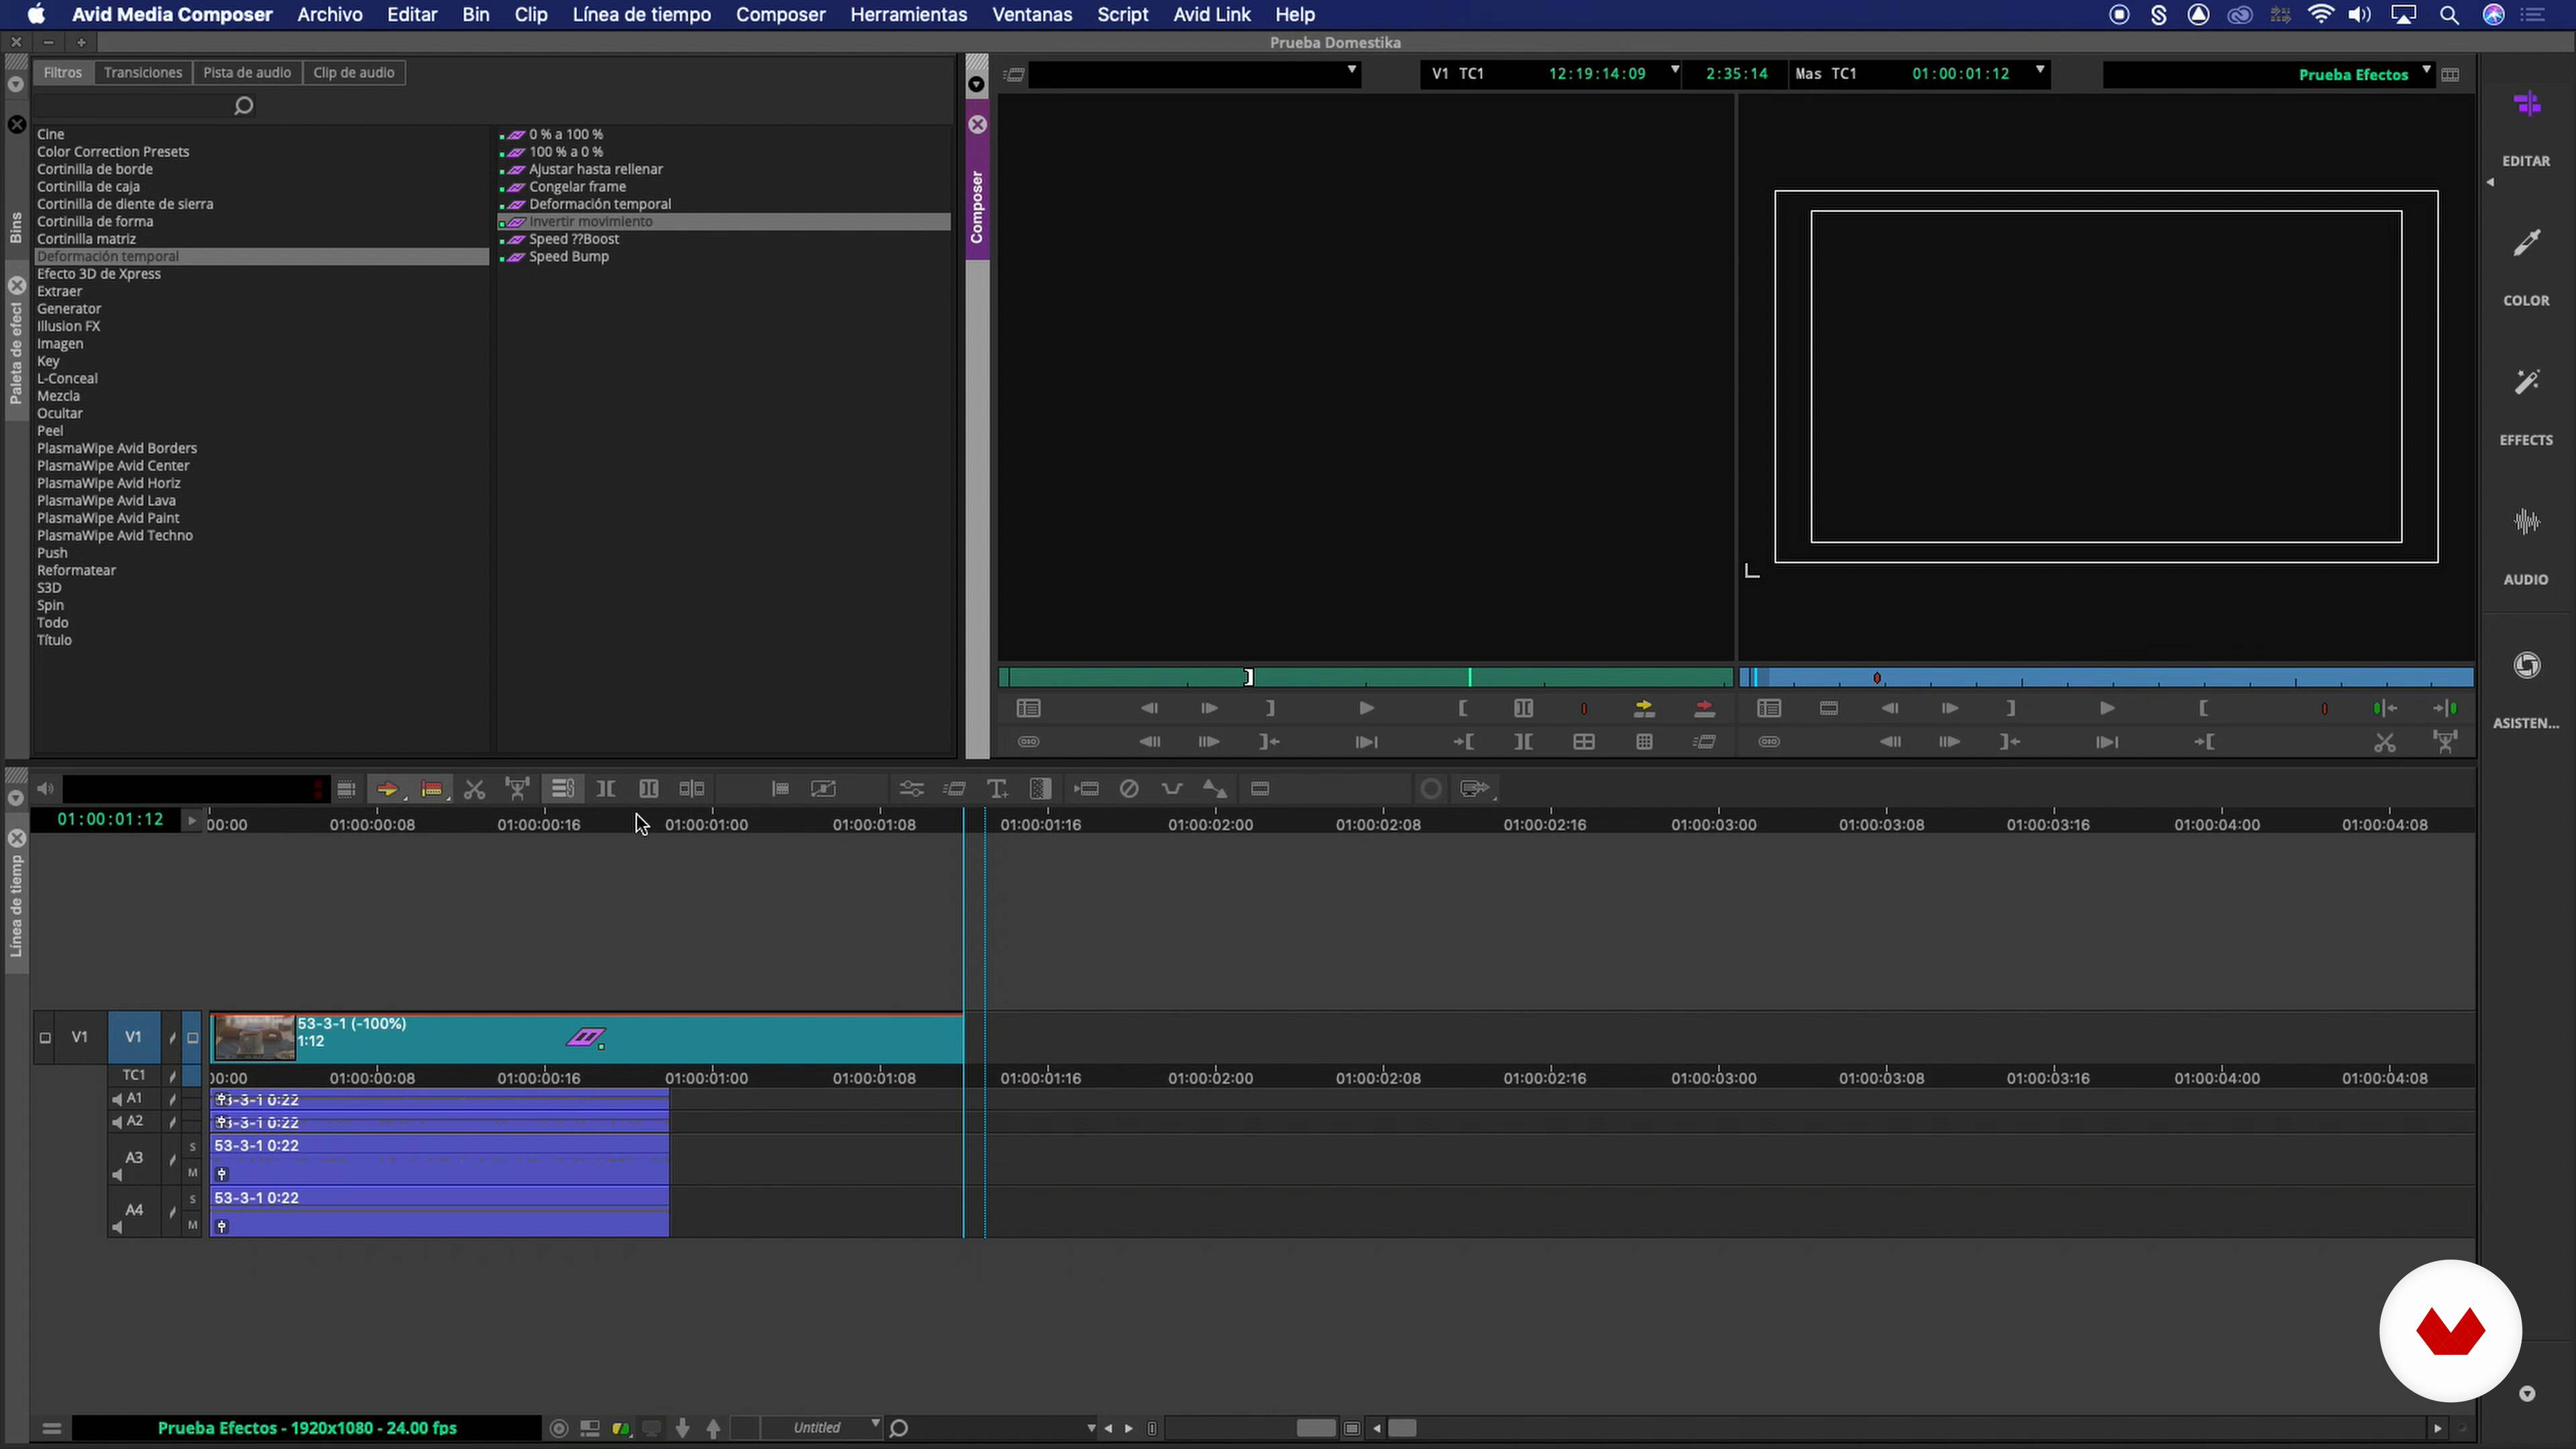The height and width of the screenshot is (1449, 2576).
Task: Open the Color workspace in the sidebar
Action: tap(2526, 268)
